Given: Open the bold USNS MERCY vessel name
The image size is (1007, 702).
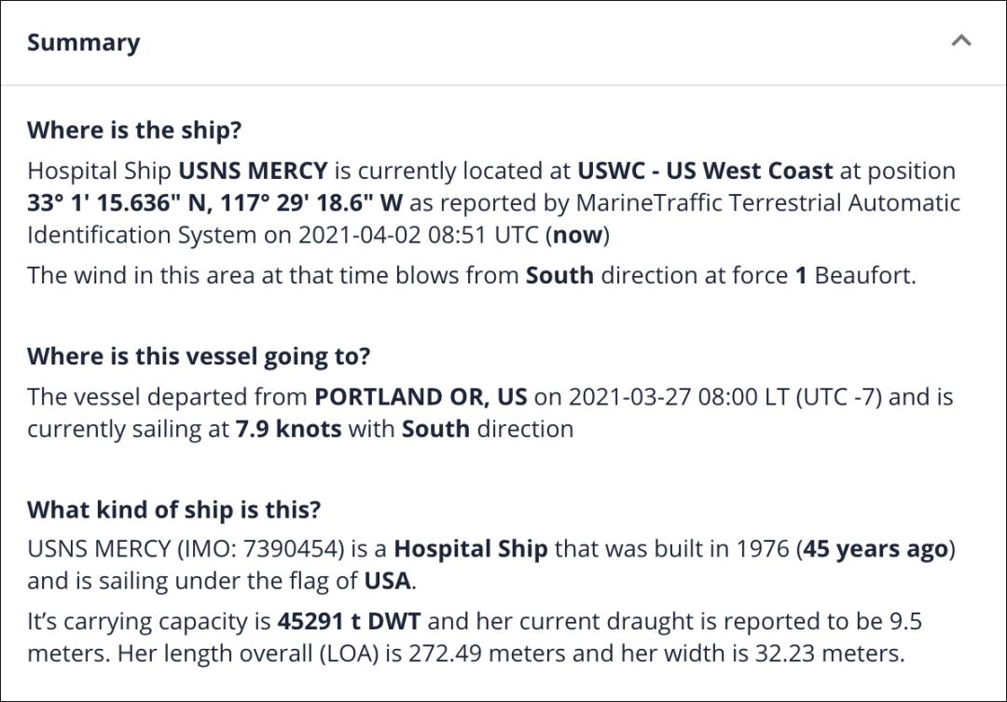Looking at the screenshot, I should point(253,171).
